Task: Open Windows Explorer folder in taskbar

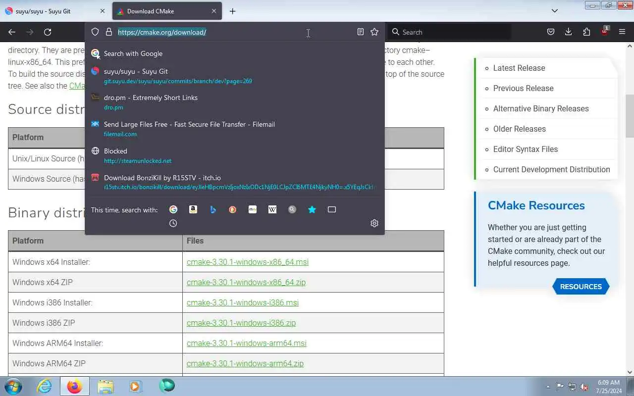Action: coord(106,386)
